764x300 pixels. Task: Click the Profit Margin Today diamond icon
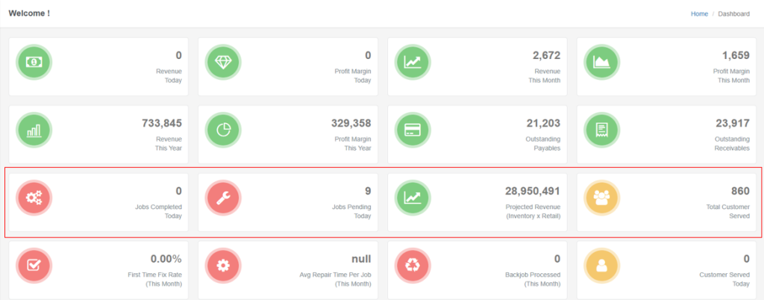(223, 63)
